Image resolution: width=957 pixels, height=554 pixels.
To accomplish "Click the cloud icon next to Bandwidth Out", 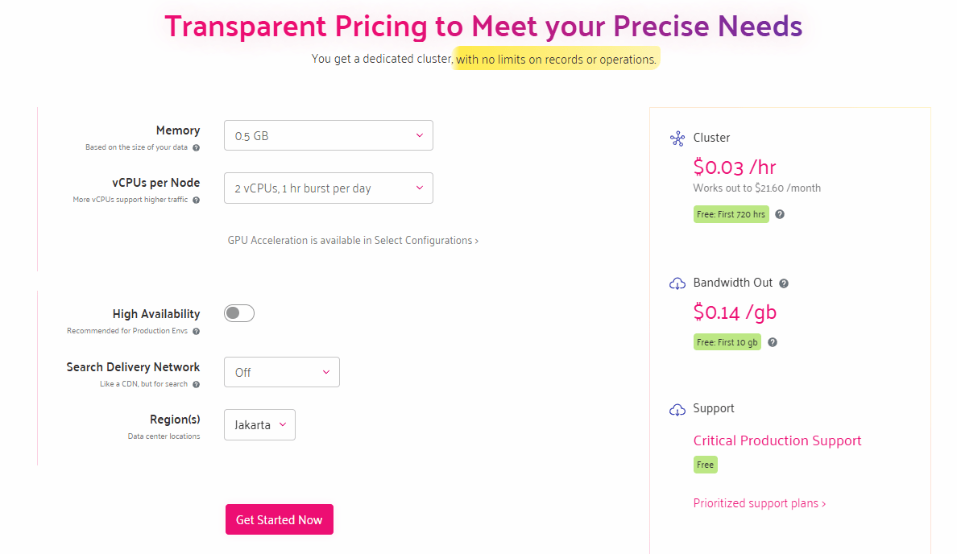I will (x=677, y=283).
